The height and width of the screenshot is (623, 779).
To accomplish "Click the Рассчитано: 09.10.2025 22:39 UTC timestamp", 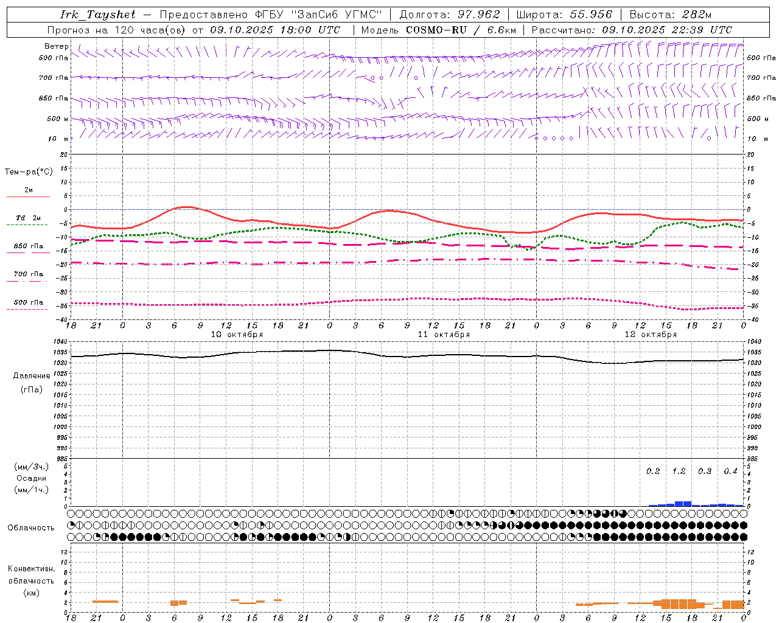I will pyautogui.click(x=632, y=30).
